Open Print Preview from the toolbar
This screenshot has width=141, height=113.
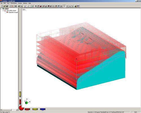(21, 6)
